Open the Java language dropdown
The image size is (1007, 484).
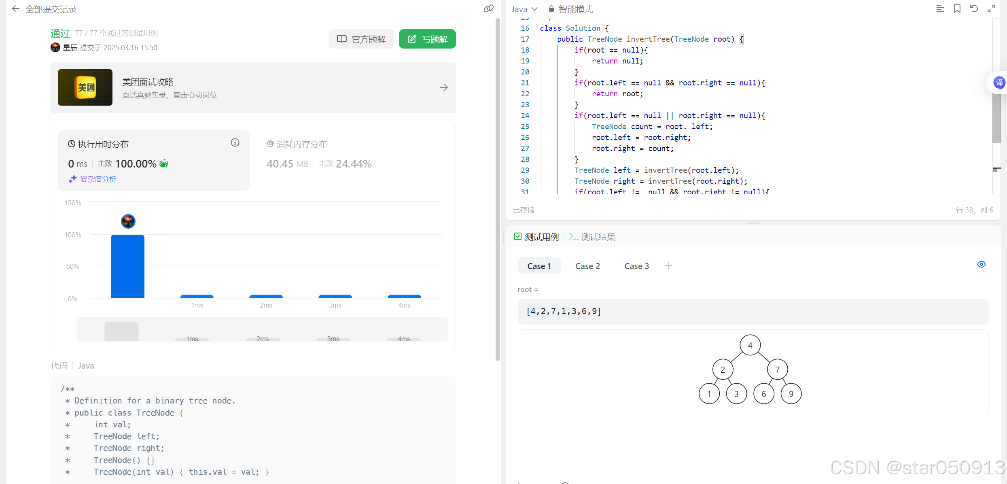(524, 9)
